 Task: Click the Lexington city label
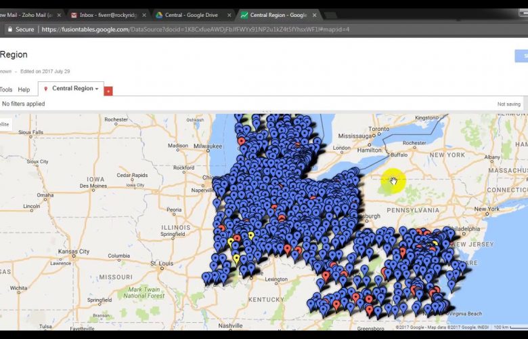pos(276,279)
